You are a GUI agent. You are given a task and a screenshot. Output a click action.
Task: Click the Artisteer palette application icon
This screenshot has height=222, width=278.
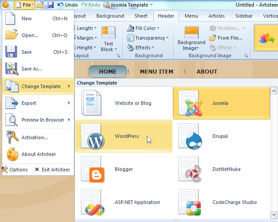coord(5,4)
